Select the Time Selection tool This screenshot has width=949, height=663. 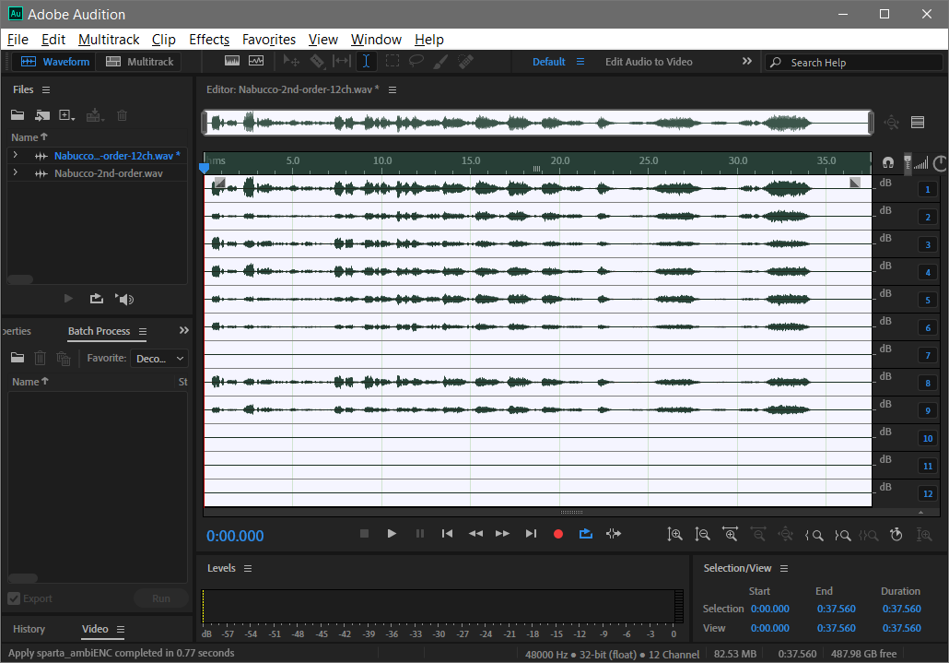pyautogui.click(x=366, y=61)
